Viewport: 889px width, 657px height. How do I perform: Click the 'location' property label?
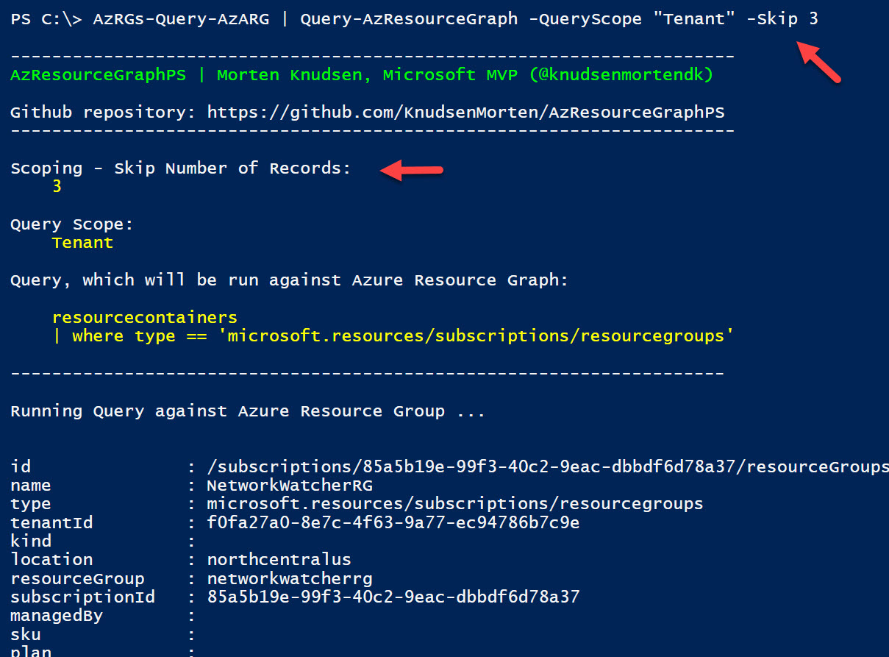pos(51,560)
